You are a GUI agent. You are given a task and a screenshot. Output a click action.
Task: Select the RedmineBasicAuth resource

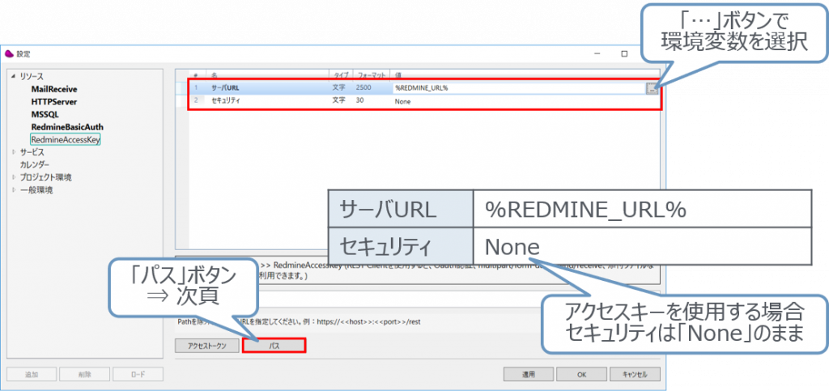pyautogui.click(x=66, y=127)
